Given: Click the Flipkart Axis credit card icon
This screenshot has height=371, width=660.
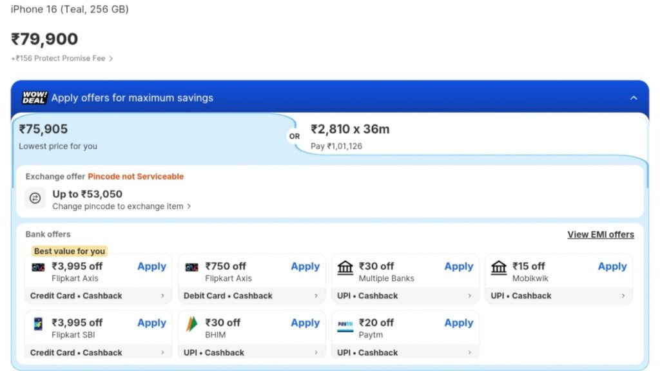Looking at the screenshot, I should coord(38,267).
